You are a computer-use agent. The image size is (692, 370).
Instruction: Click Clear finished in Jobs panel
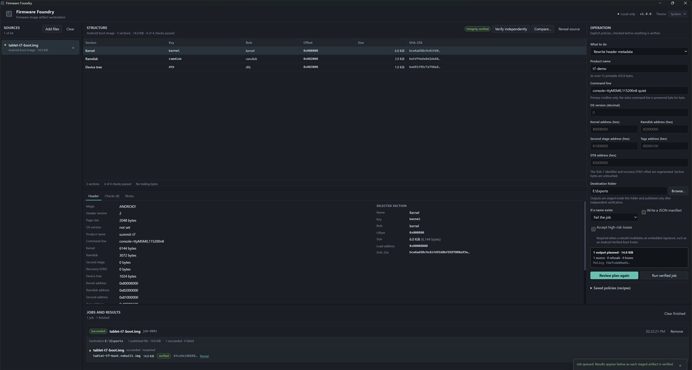click(x=675, y=314)
